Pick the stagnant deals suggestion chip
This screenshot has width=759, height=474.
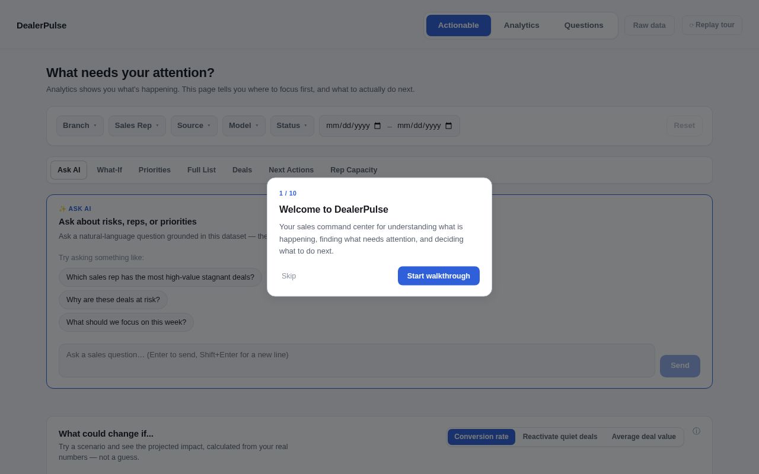tap(160, 277)
